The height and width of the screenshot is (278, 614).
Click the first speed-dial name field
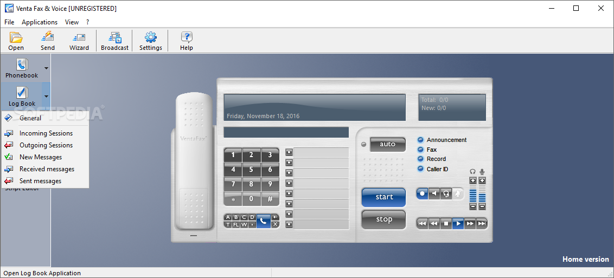pos(321,152)
